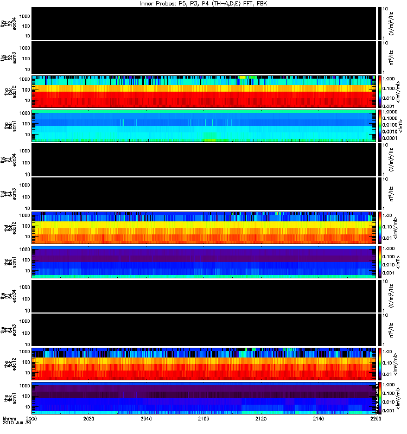Click '10' tick of the fbk scm1 panel

(x=27, y=407)
